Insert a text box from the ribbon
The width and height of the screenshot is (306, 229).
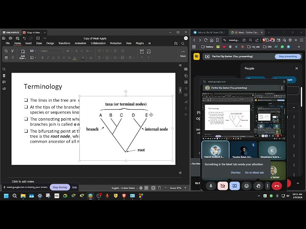142,52
